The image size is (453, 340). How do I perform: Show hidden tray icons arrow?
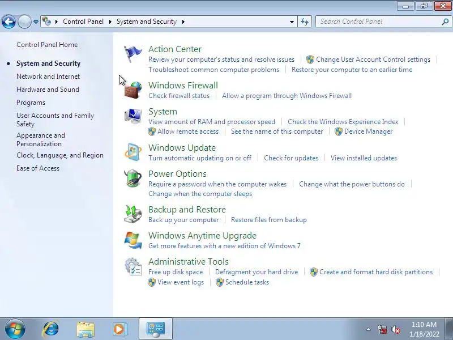pyautogui.click(x=369, y=329)
